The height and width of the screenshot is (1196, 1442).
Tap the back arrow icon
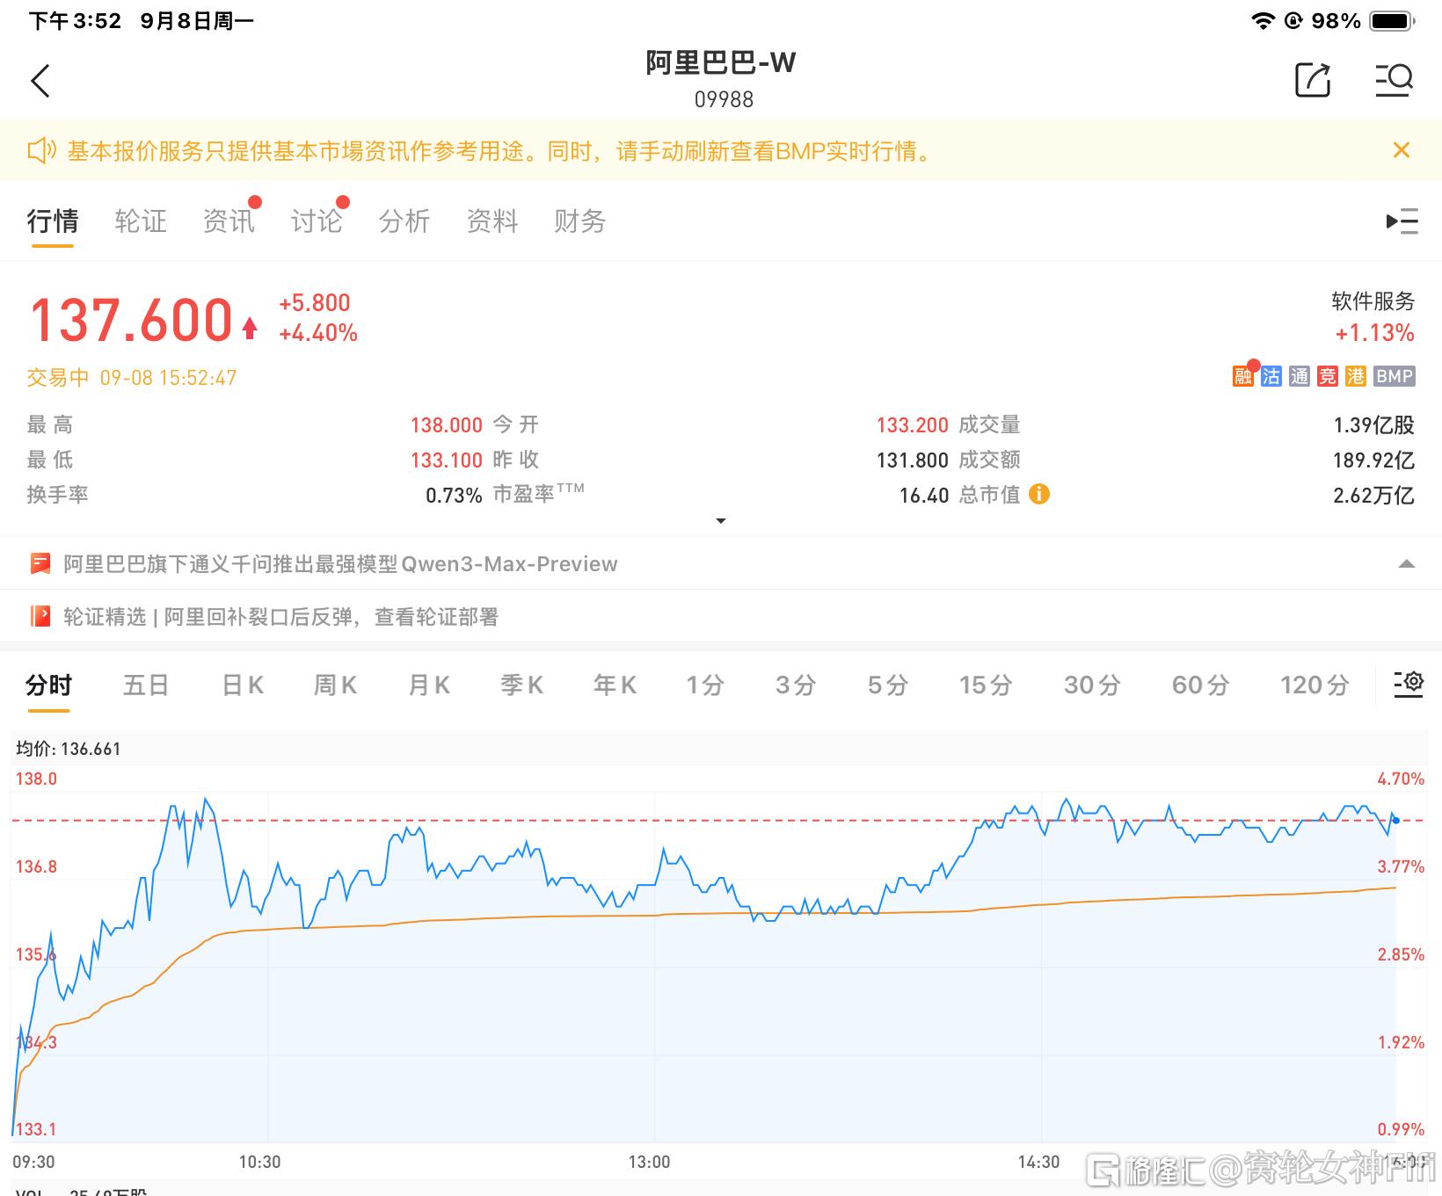click(x=40, y=81)
